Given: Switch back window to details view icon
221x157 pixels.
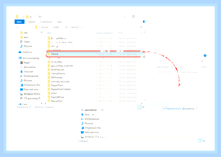Looking at the screenshot, I should 200,141.
